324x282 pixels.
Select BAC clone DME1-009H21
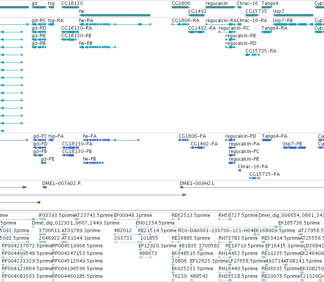(x=252, y=187)
